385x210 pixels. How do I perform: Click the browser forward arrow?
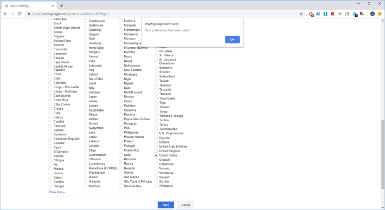12,14
